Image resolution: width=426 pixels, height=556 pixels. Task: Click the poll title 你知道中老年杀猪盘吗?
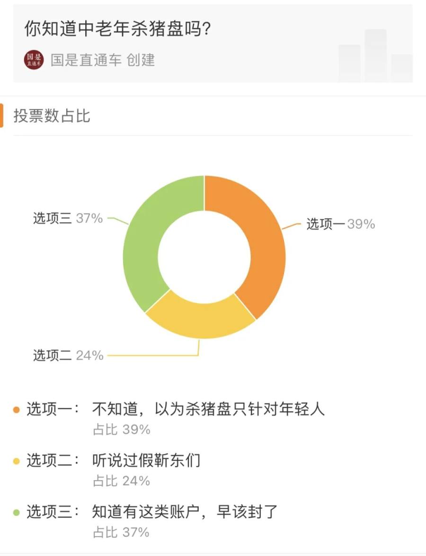click(118, 29)
